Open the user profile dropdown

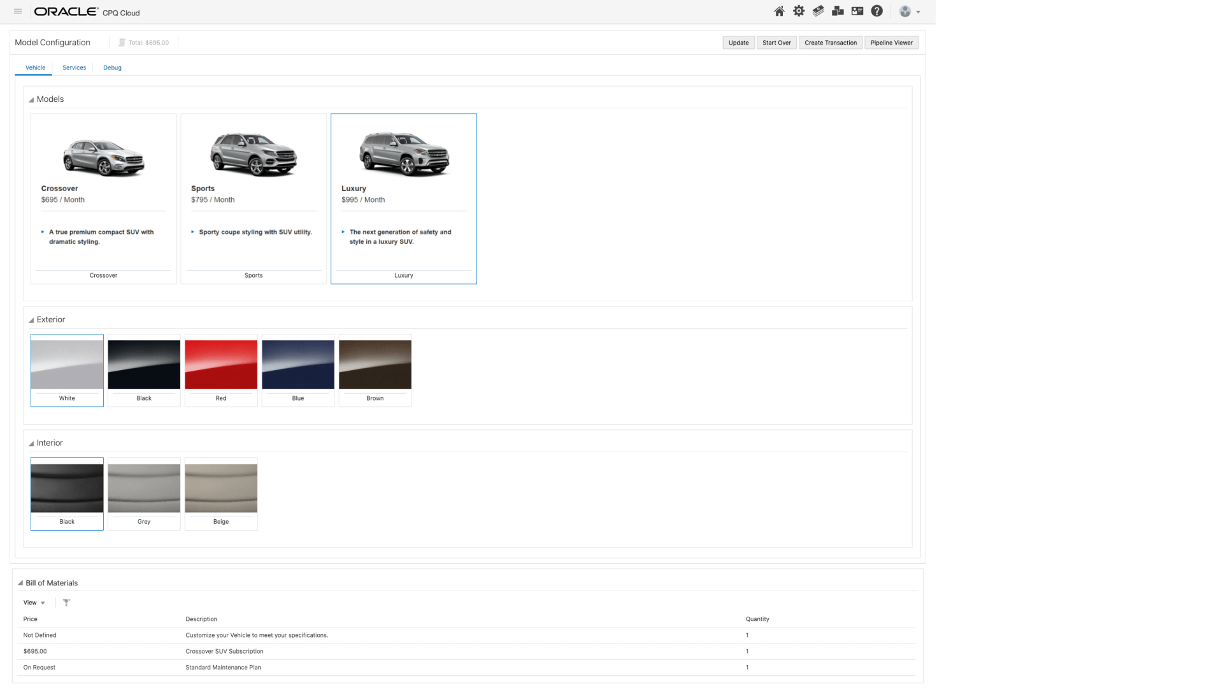(909, 11)
